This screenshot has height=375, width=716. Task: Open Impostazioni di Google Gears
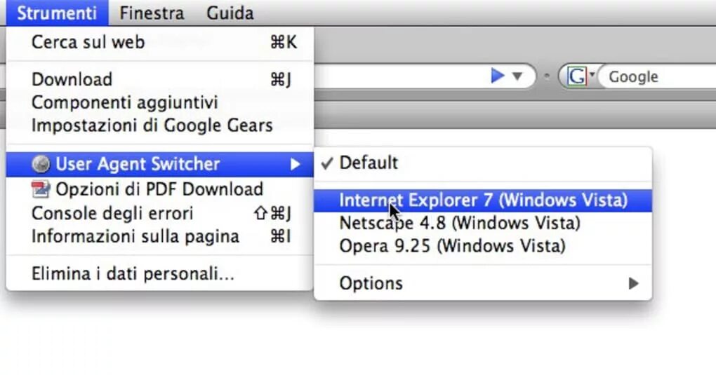[x=160, y=125]
